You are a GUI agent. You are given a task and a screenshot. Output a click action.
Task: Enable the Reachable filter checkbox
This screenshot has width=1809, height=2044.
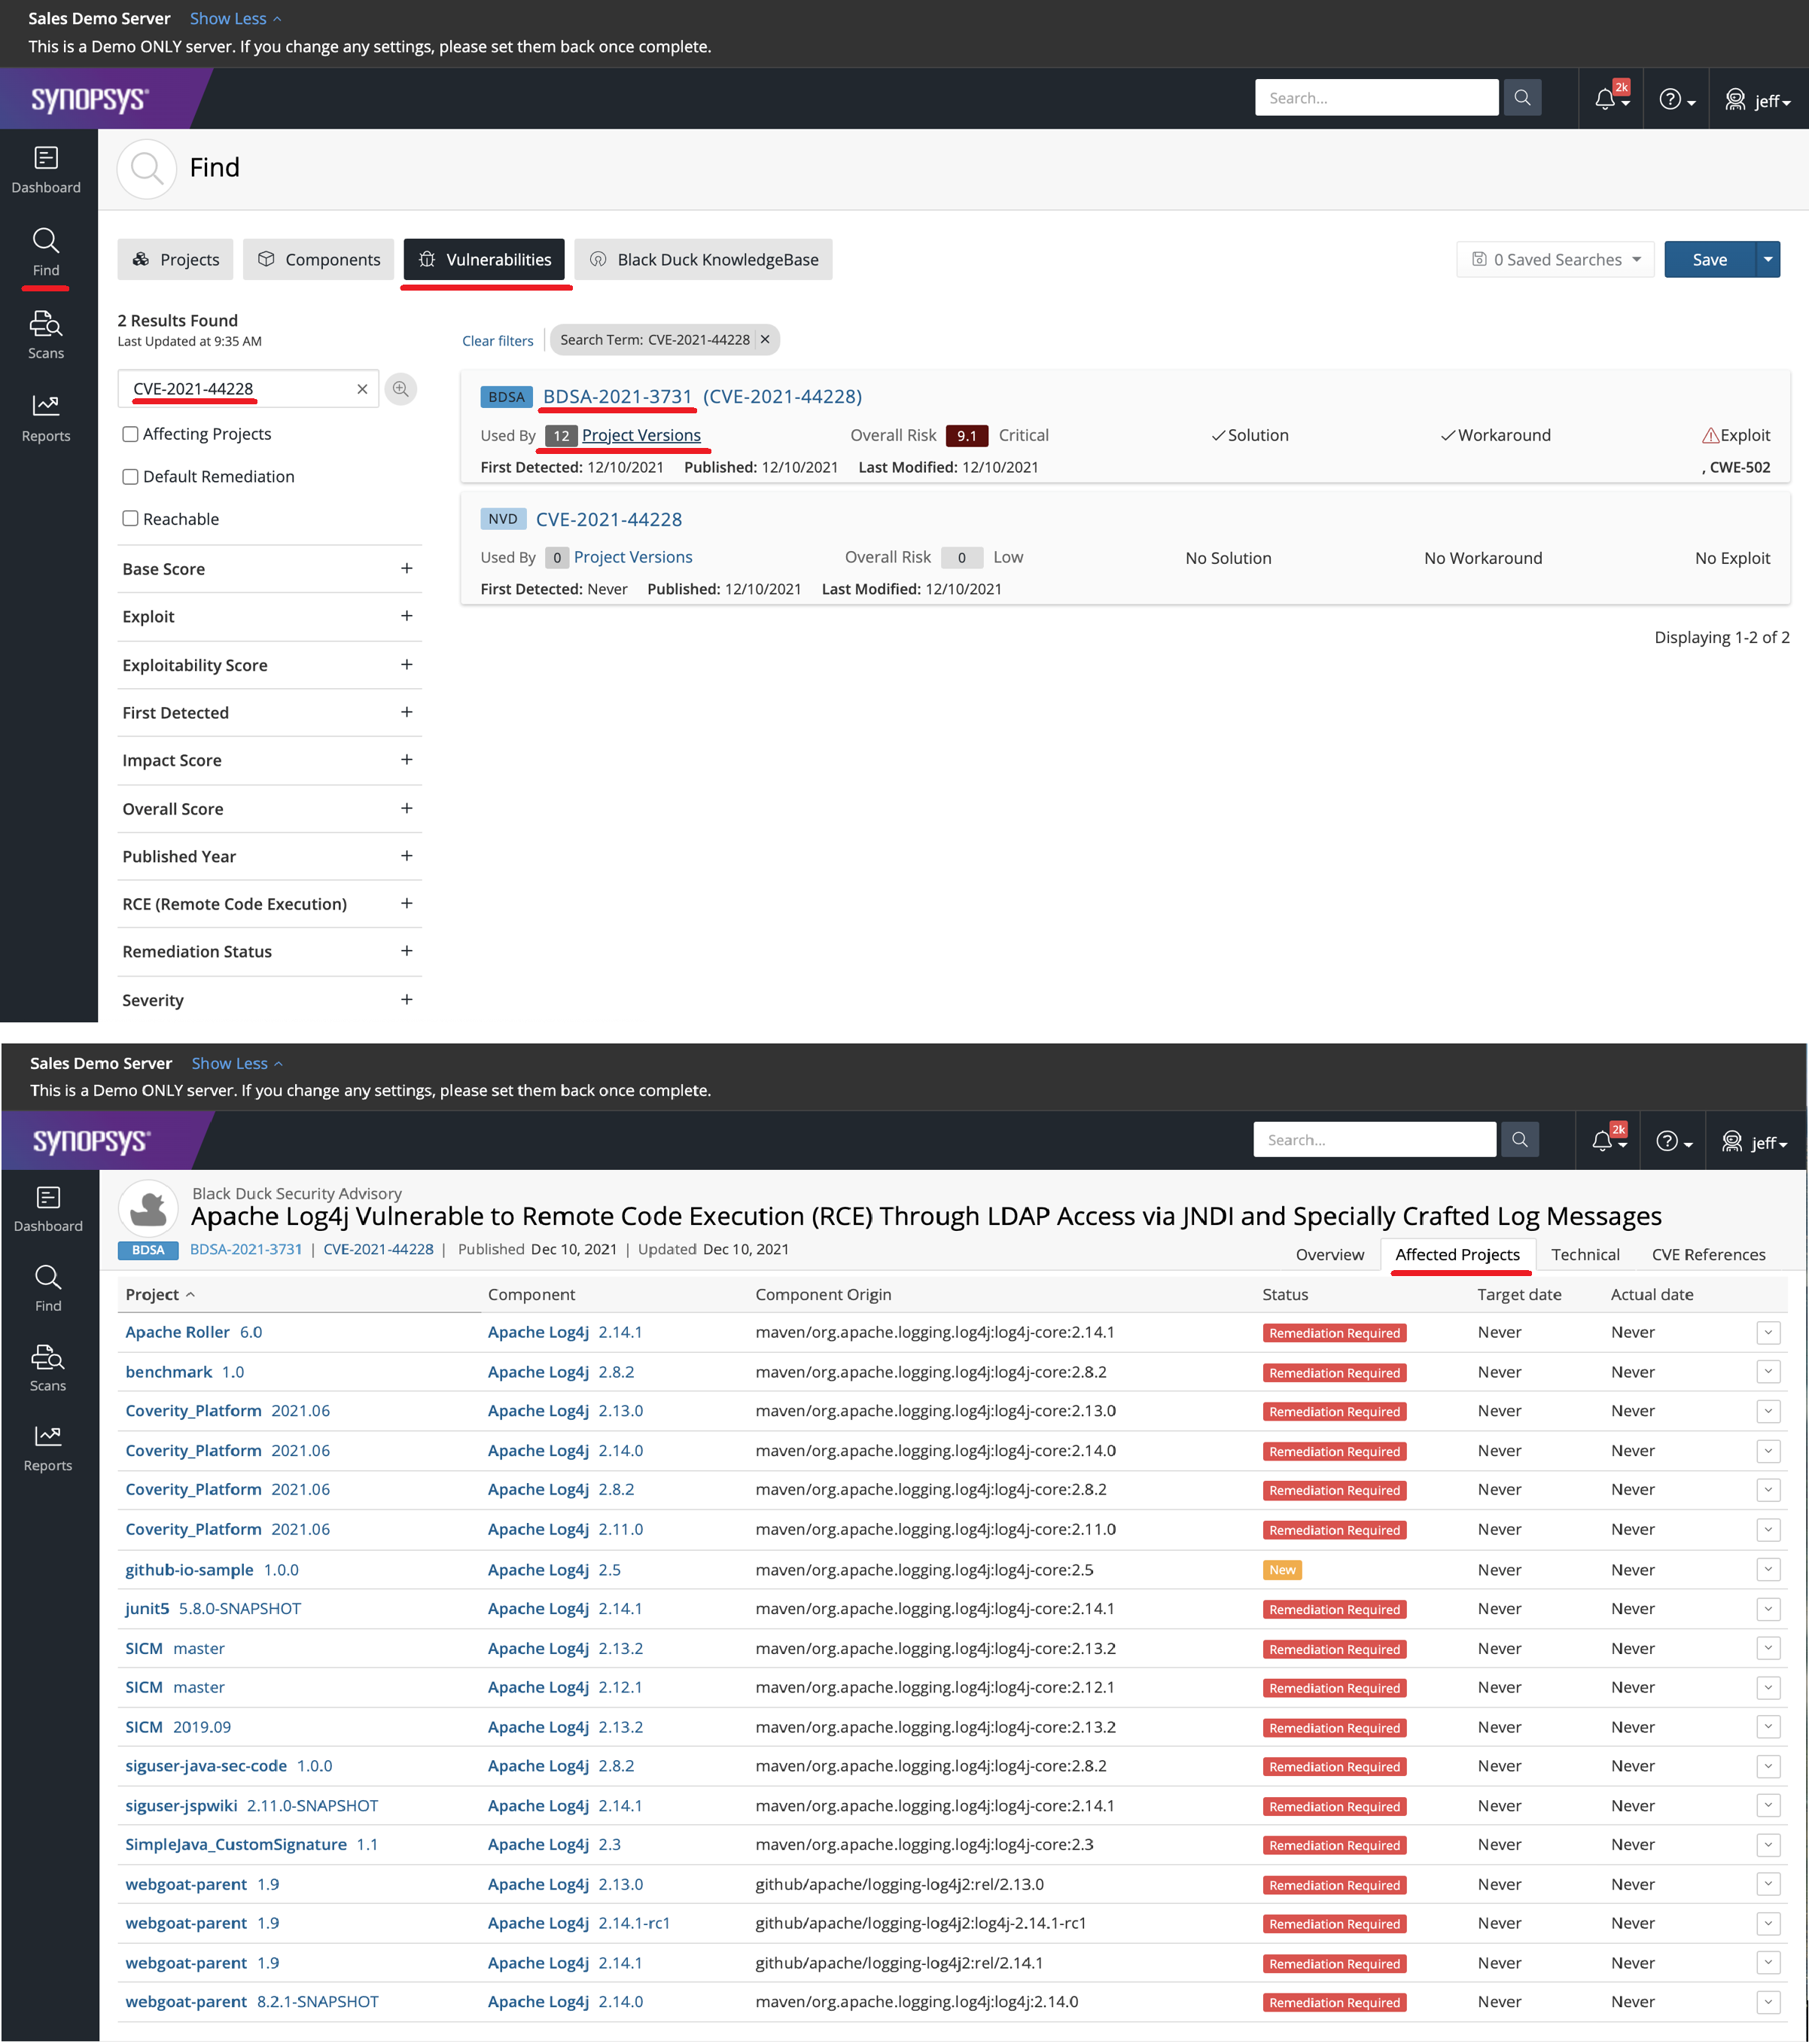point(130,518)
